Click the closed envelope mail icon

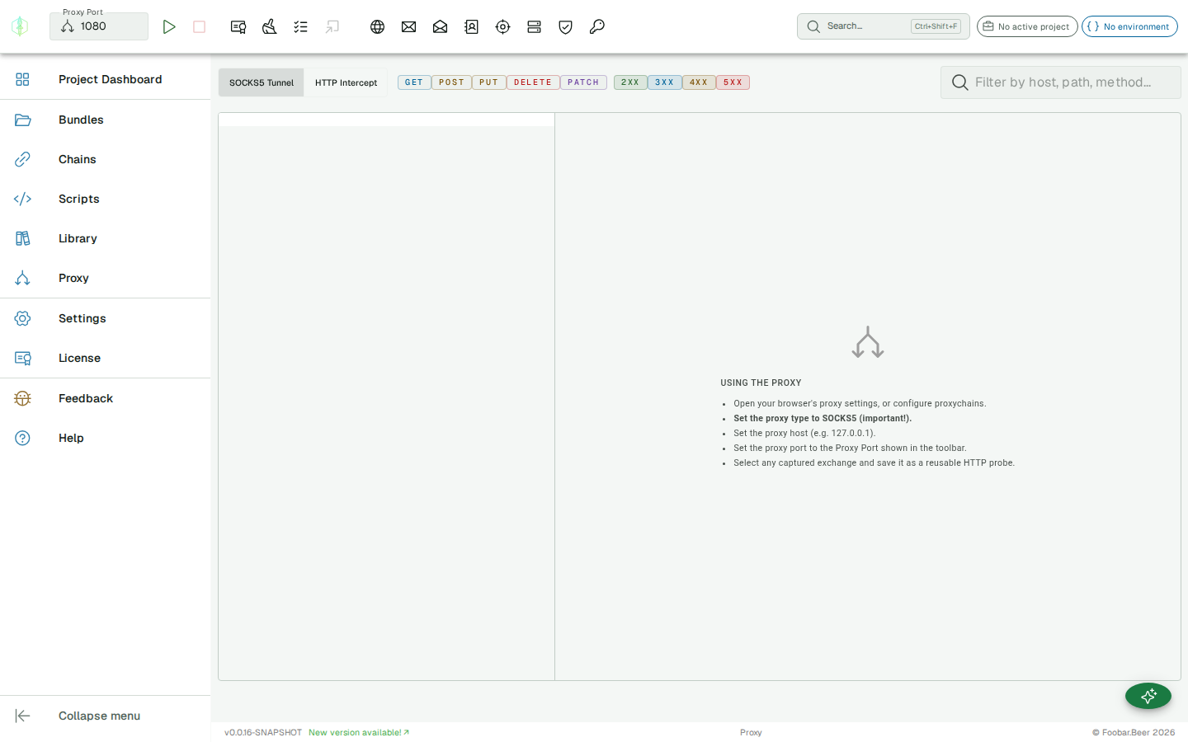click(x=408, y=27)
